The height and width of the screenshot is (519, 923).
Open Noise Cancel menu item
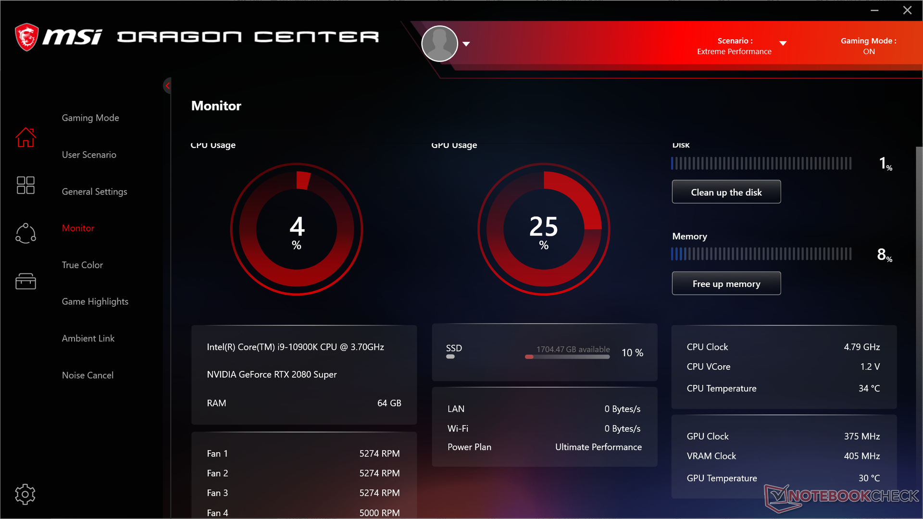pos(87,375)
